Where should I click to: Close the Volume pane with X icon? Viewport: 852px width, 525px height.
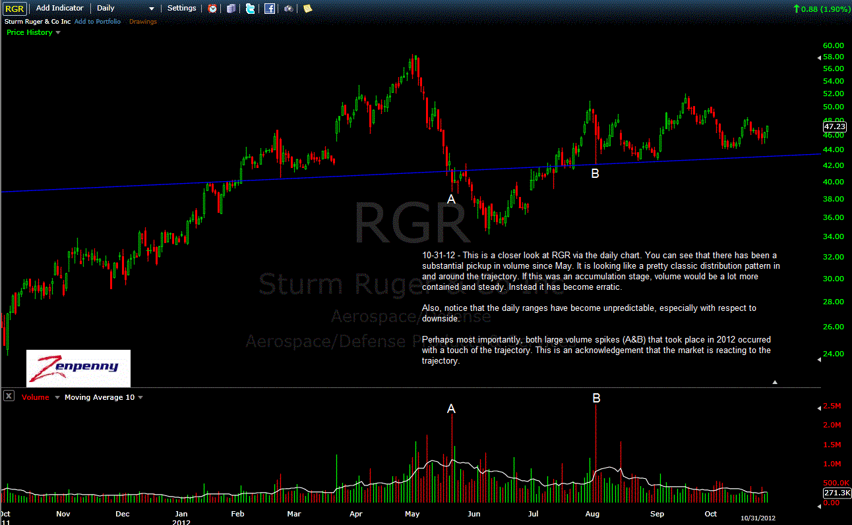tap(9, 396)
